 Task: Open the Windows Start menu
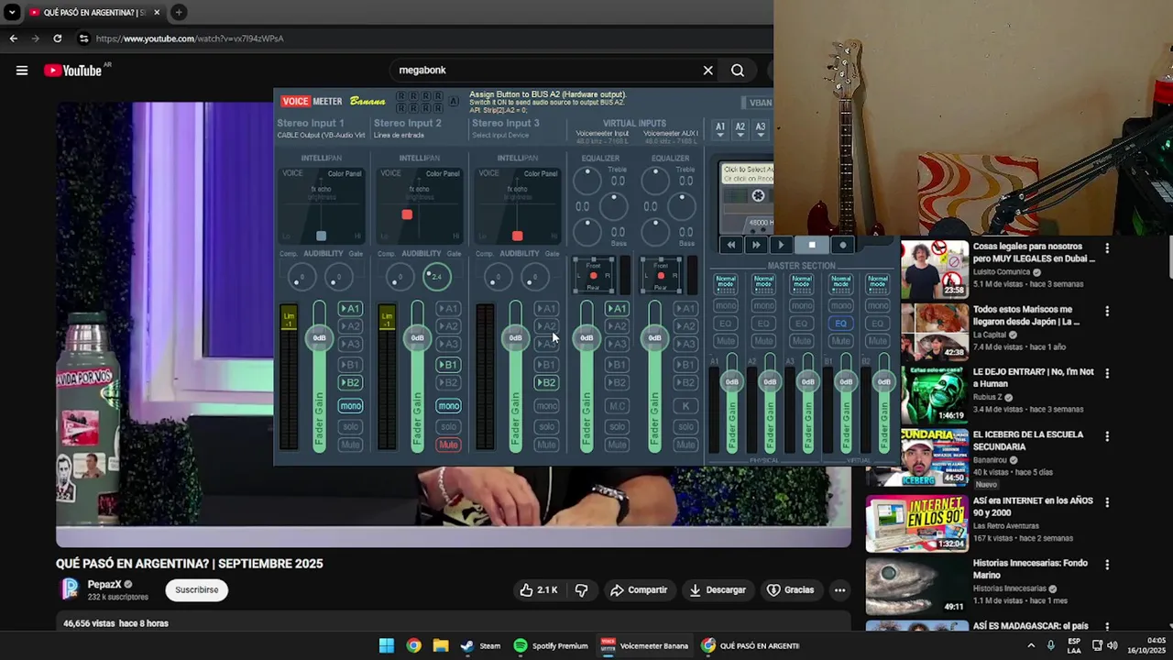387,645
